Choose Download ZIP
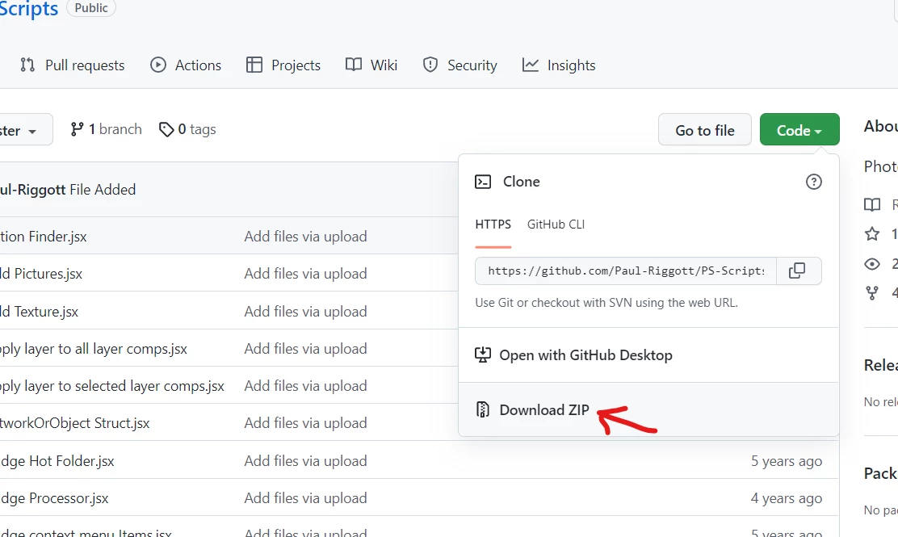The height and width of the screenshot is (537, 898). pos(649,410)
